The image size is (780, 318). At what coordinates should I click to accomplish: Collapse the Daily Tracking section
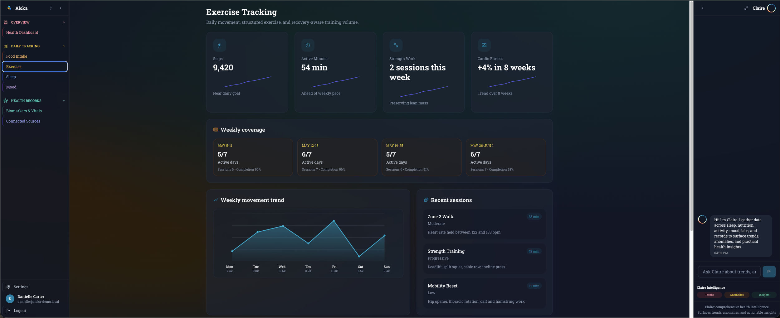(x=64, y=46)
